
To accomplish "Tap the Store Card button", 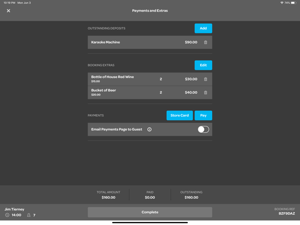I will pyautogui.click(x=180, y=115).
